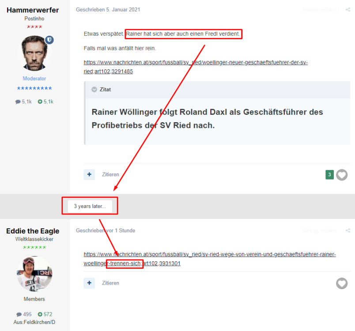This screenshot has width=355, height=331.
Task: Click the 'Geschrieben 5. Januar 2021' timestamp
Action: tap(108, 10)
